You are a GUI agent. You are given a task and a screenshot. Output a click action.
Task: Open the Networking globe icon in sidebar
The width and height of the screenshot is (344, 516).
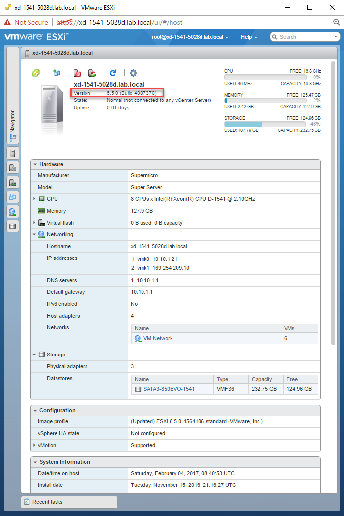(x=13, y=212)
